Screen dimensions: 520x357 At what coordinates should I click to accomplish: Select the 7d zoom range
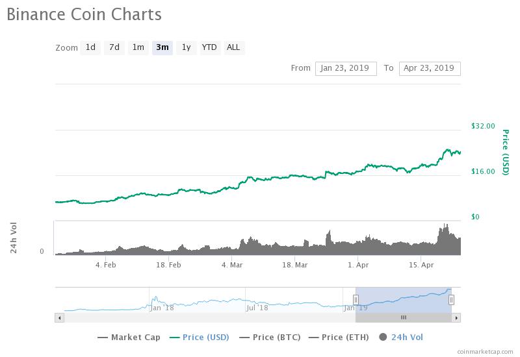coord(114,47)
